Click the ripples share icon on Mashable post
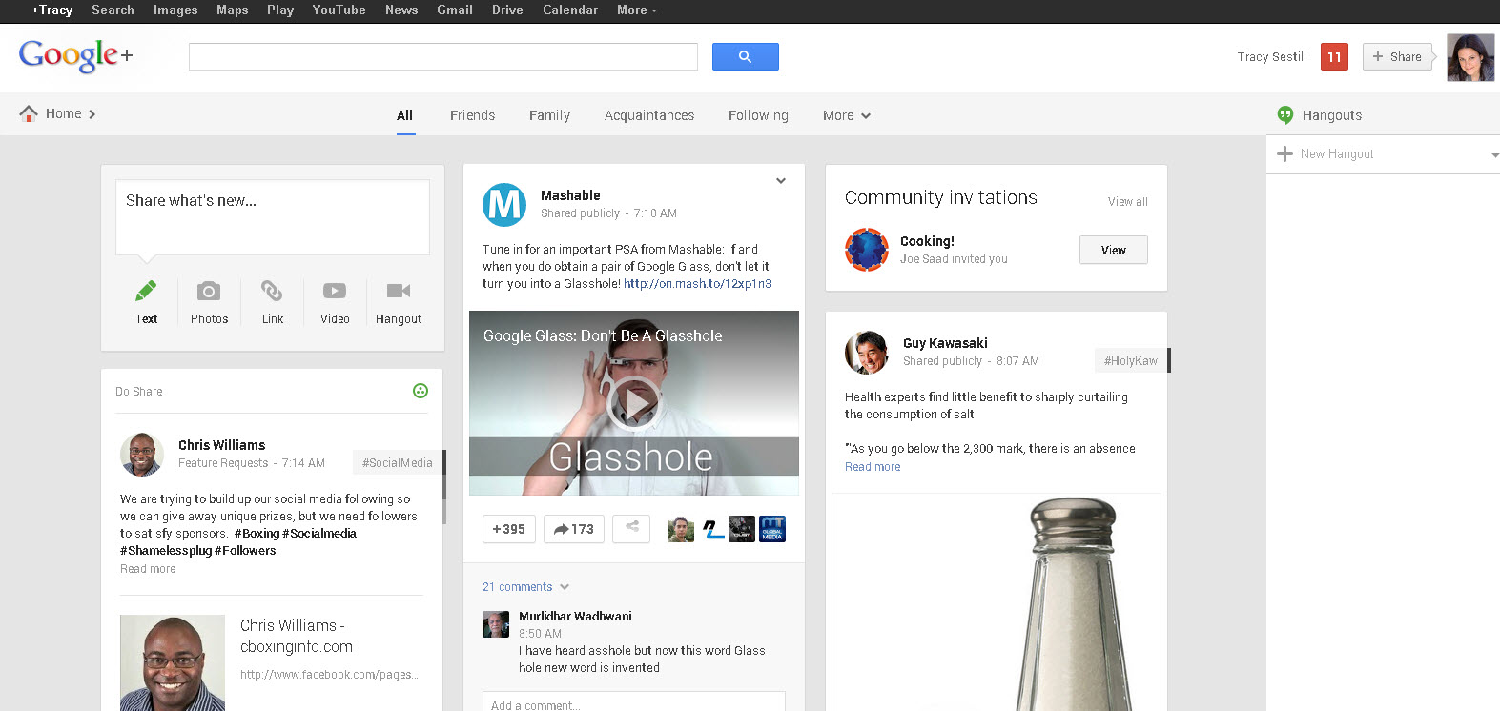Screen dimensions: 1500x711 (x=631, y=528)
